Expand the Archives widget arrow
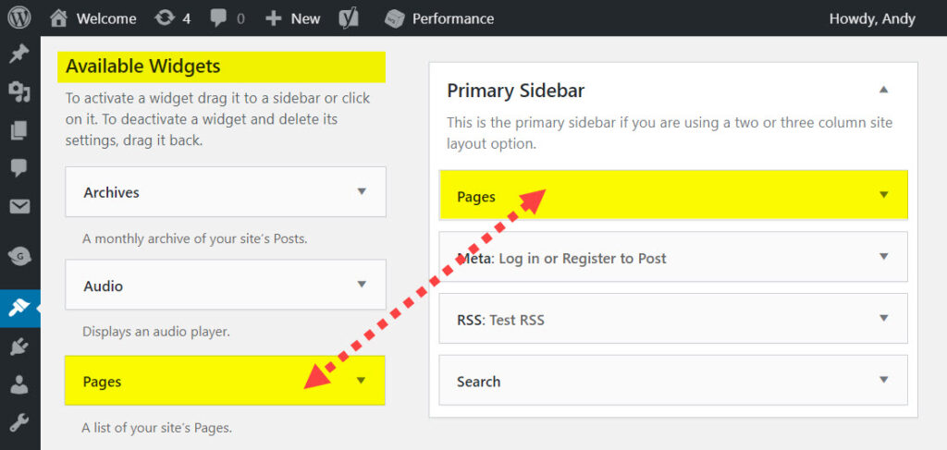The height and width of the screenshot is (450, 947). [x=362, y=191]
